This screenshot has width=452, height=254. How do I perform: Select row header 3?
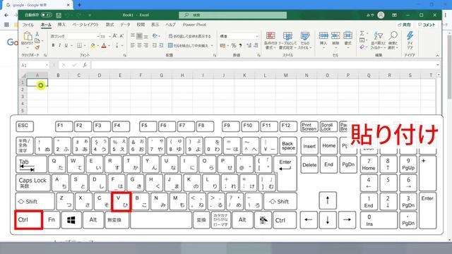point(23,97)
